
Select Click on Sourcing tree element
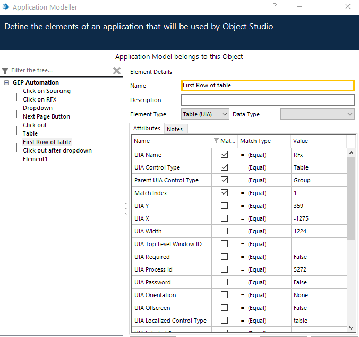click(47, 91)
